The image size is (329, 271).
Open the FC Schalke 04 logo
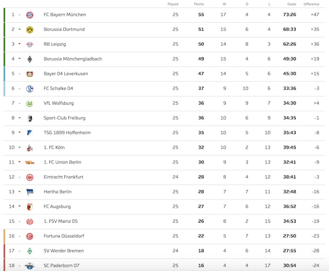point(29,89)
